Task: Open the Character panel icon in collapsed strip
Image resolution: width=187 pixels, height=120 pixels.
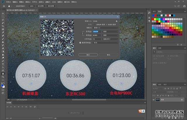Action: (149, 17)
